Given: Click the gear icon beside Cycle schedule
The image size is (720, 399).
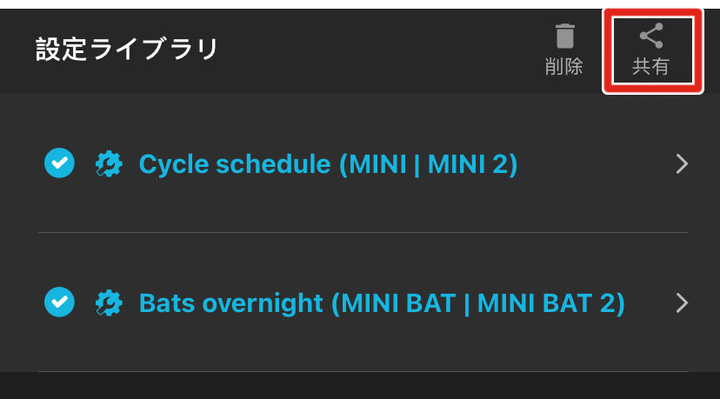Looking at the screenshot, I should (x=108, y=163).
